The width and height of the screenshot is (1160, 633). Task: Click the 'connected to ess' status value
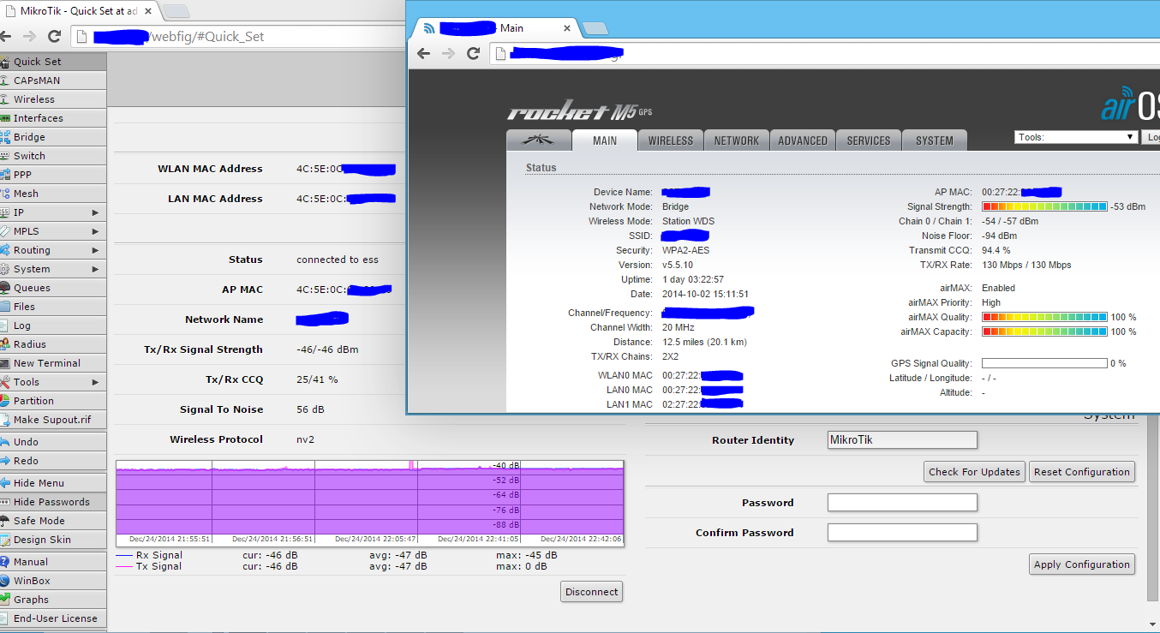tap(338, 260)
